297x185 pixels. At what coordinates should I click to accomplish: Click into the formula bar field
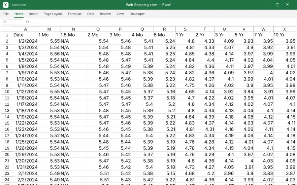click(164, 21)
